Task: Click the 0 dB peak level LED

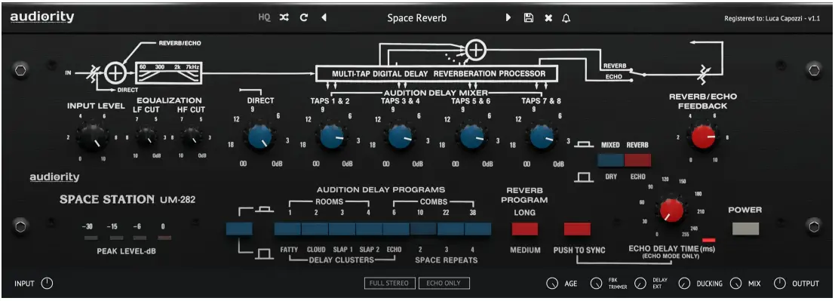Action: coord(164,238)
